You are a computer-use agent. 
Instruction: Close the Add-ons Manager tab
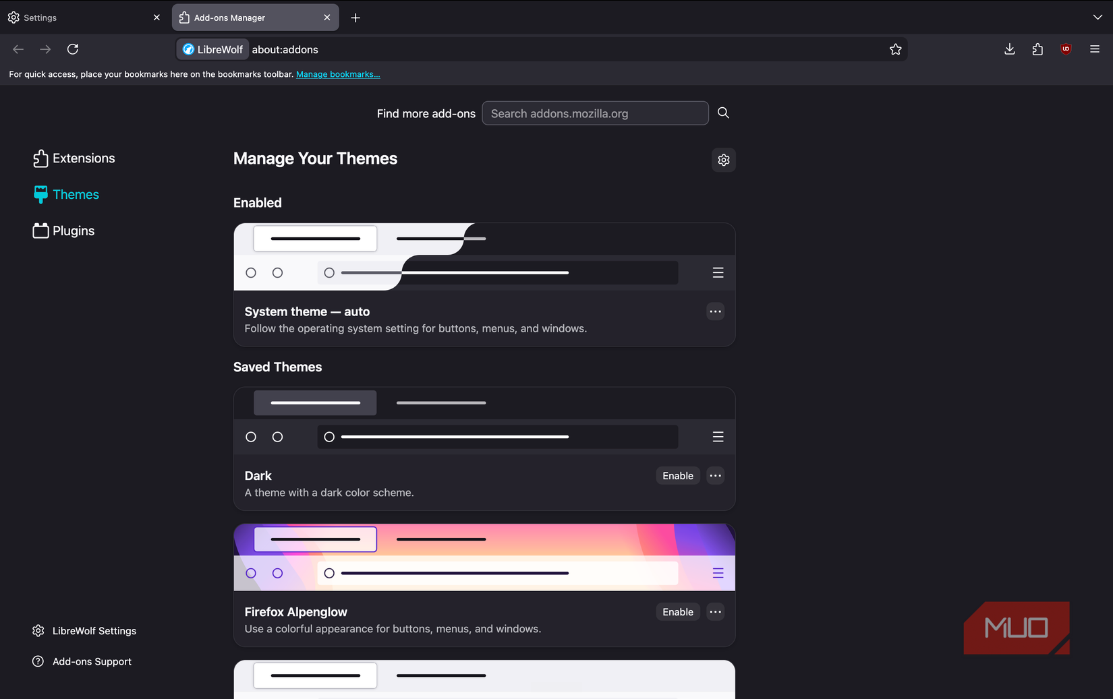327,18
